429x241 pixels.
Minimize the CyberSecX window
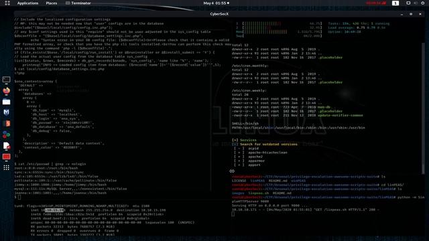coord(402,14)
